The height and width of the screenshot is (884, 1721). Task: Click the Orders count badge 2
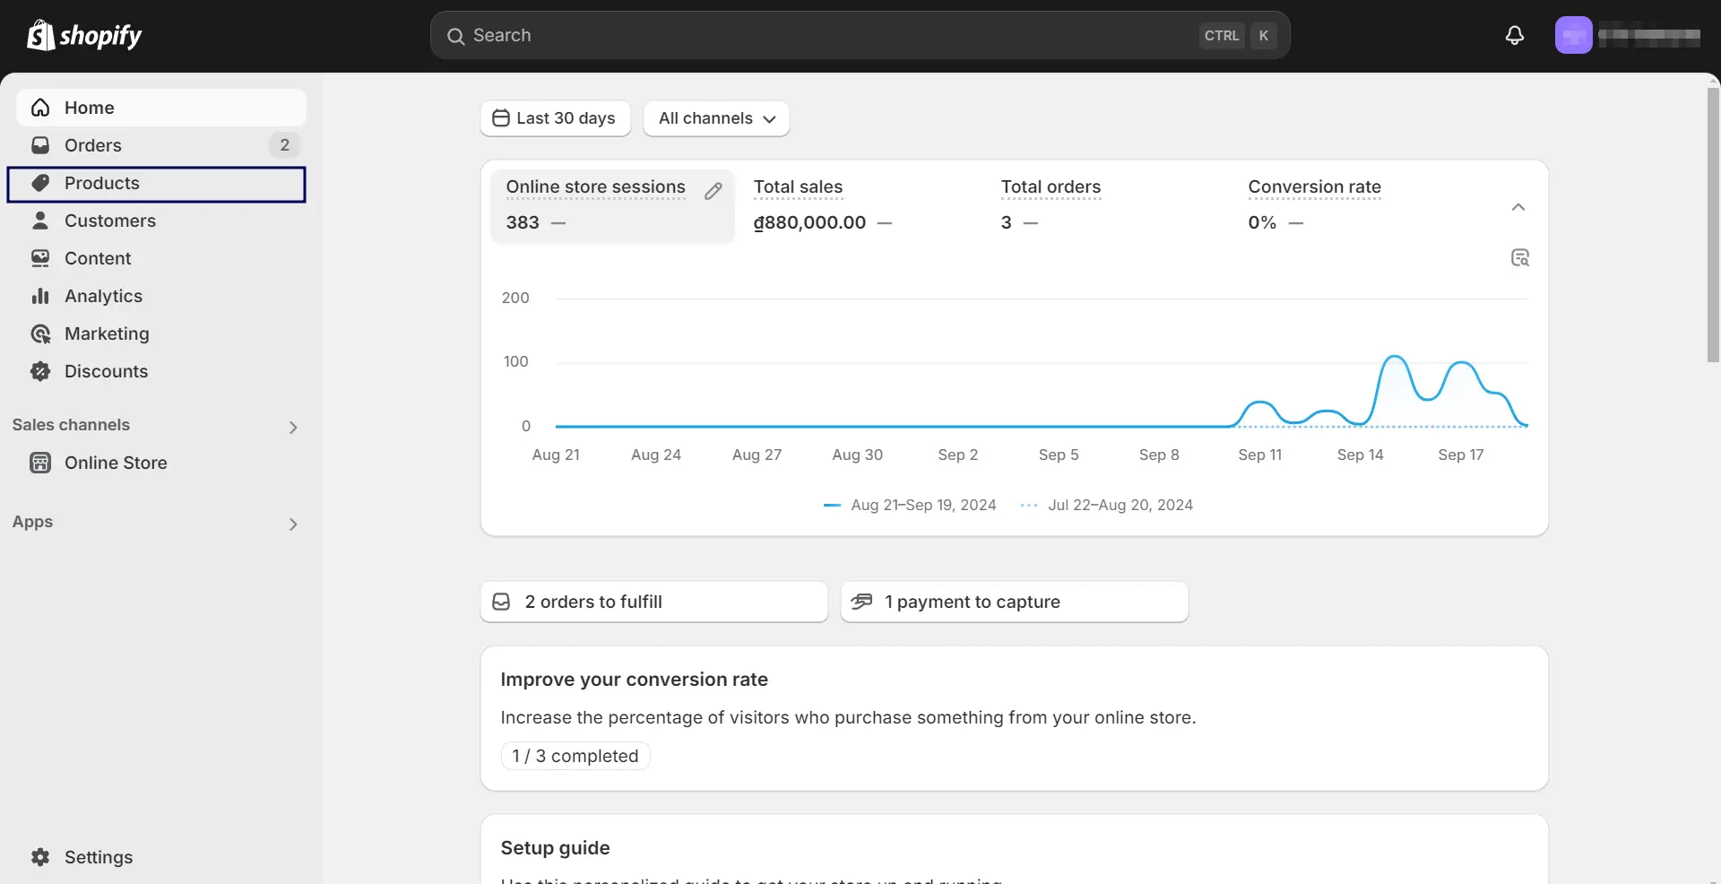(285, 145)
